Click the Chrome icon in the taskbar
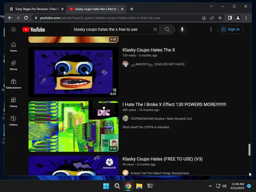Viewport: 256px width, 192px height. 128,186
